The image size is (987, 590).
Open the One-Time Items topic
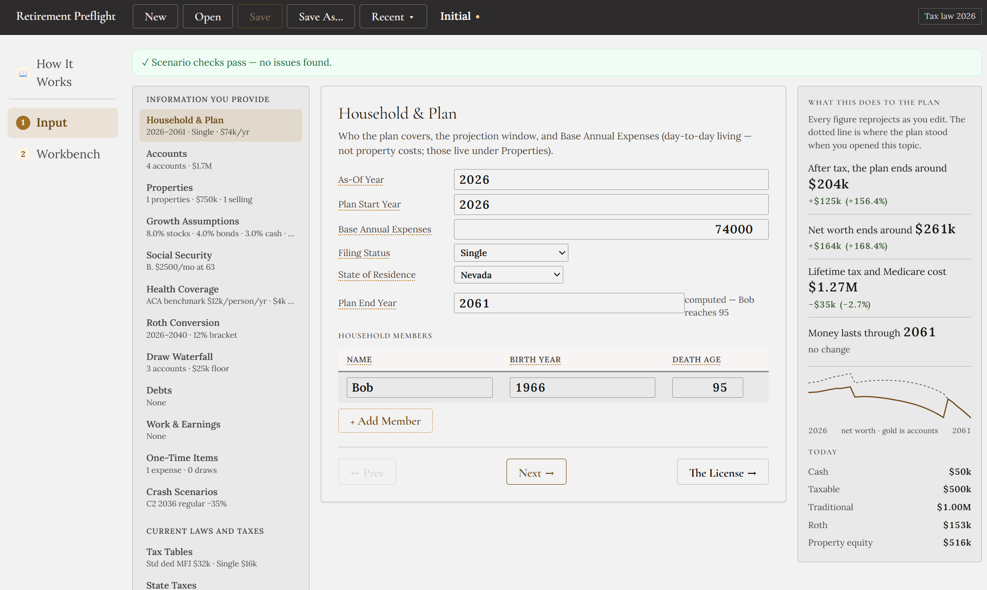pos(221,464)
